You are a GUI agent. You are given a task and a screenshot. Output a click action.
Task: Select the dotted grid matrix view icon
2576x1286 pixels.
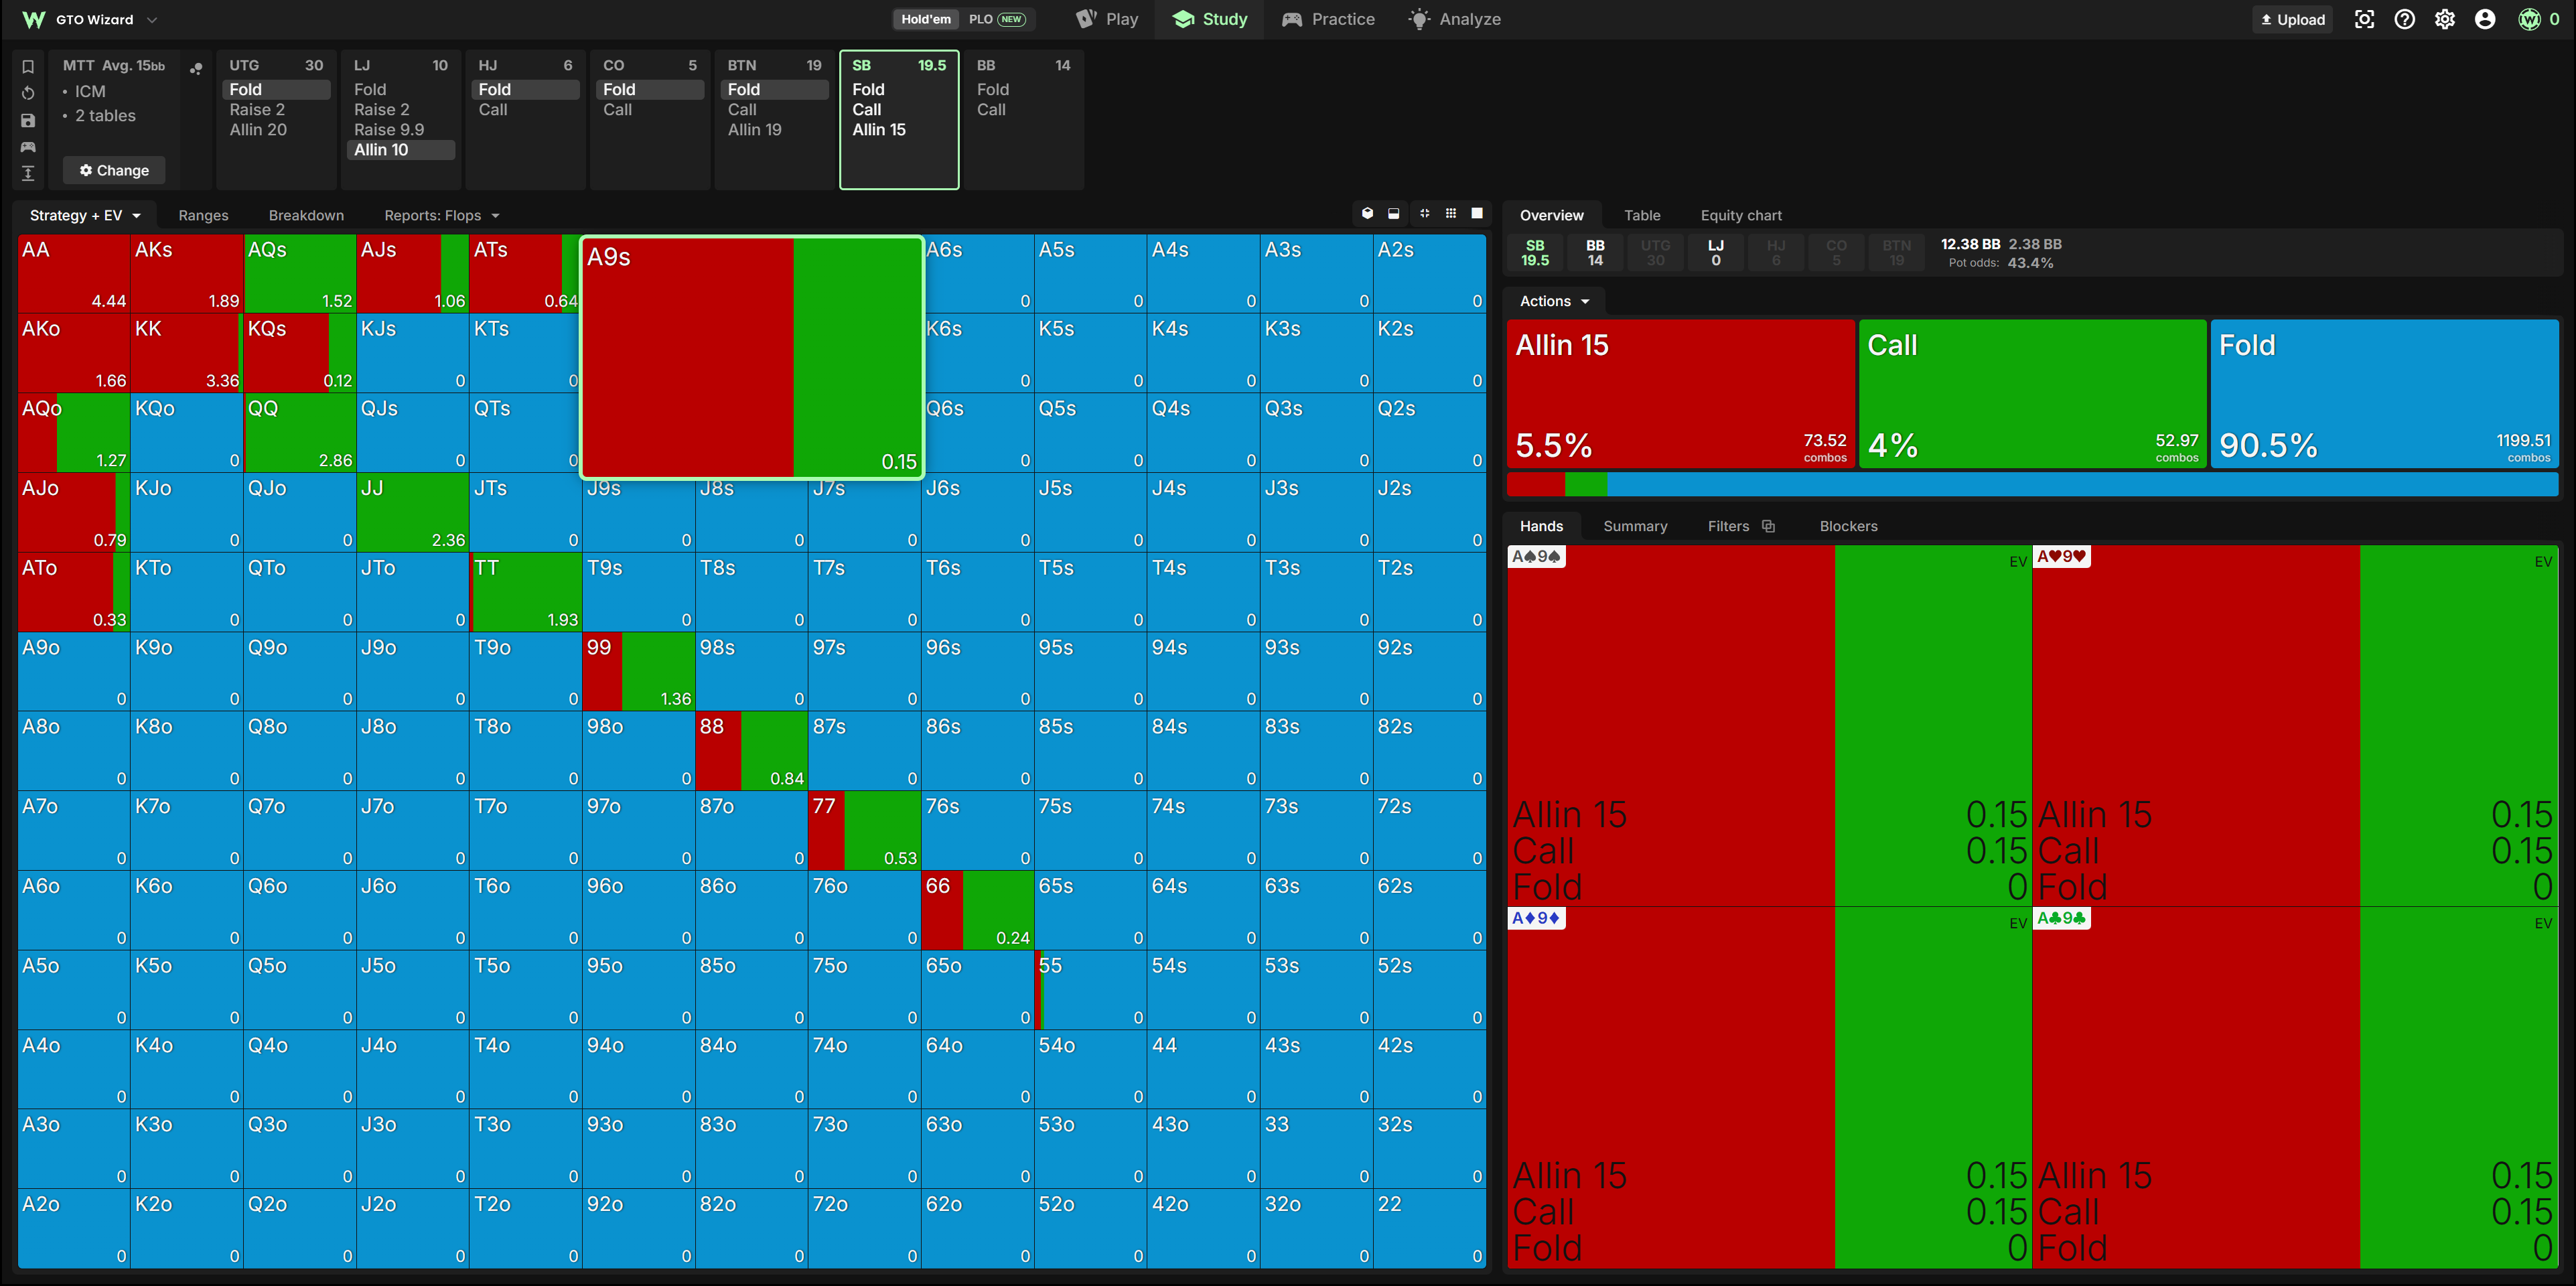[1451, 213]
